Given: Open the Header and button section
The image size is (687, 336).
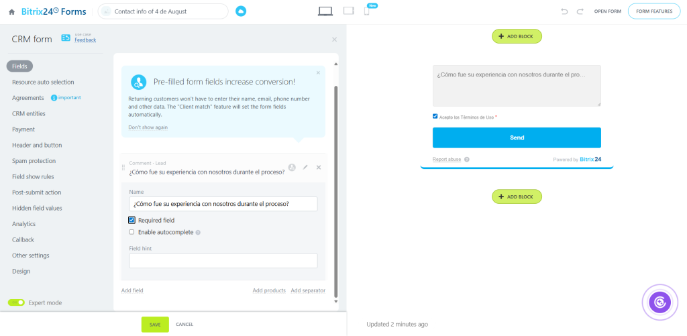Looking at the screenshot, I should click(x=37, y=145).
